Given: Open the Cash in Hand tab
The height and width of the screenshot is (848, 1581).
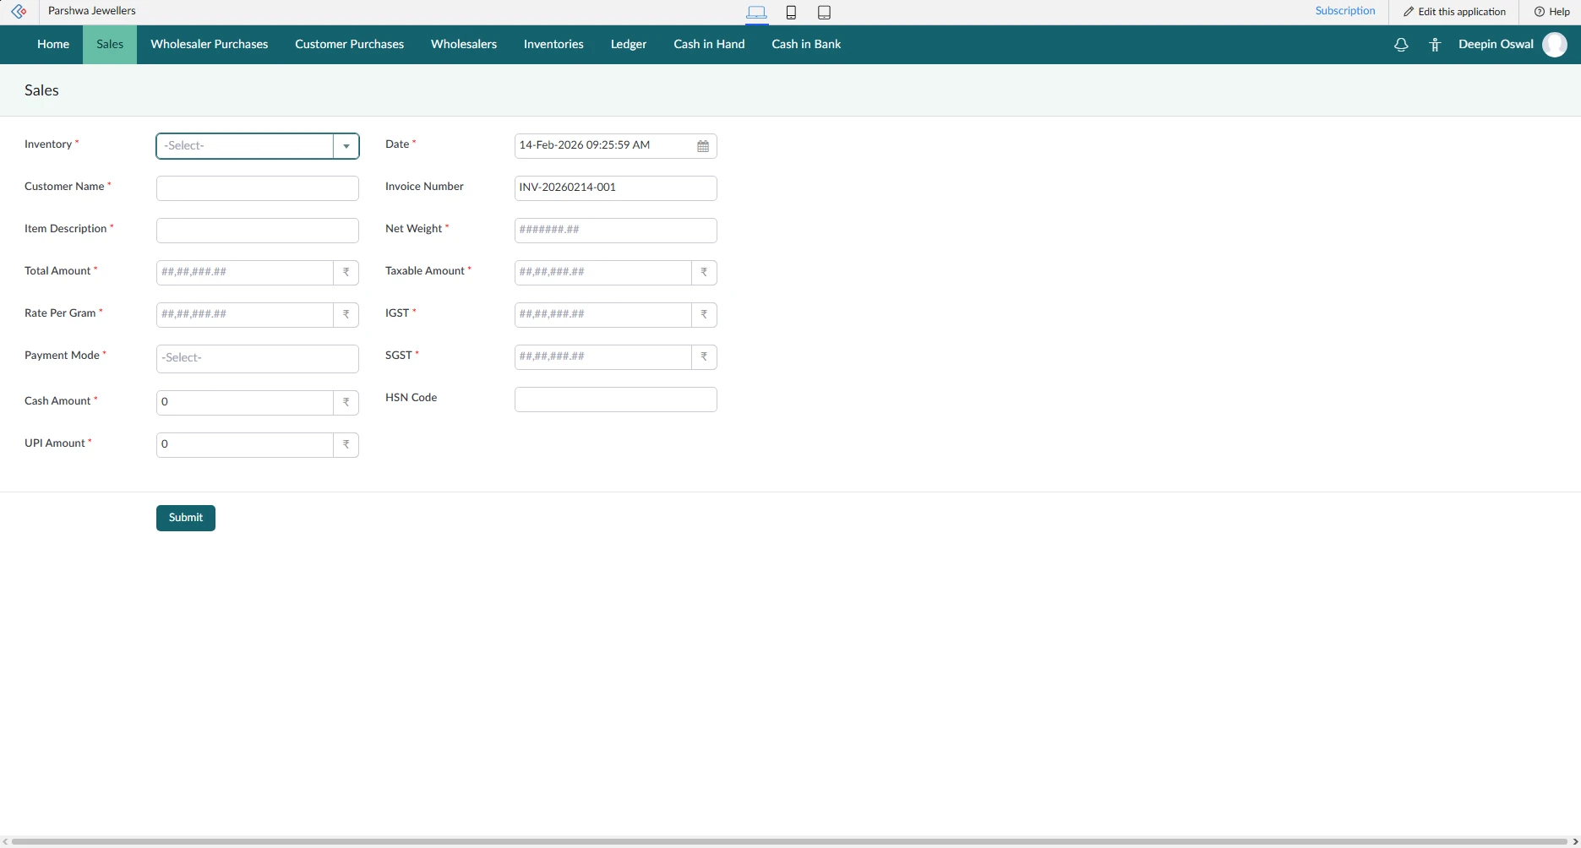Looking at the screenshot, I should [709, 45].
